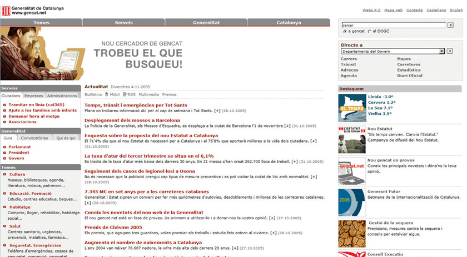467x257 pixels.
Task: Switch language to English
Action: (x=456, y=10)
